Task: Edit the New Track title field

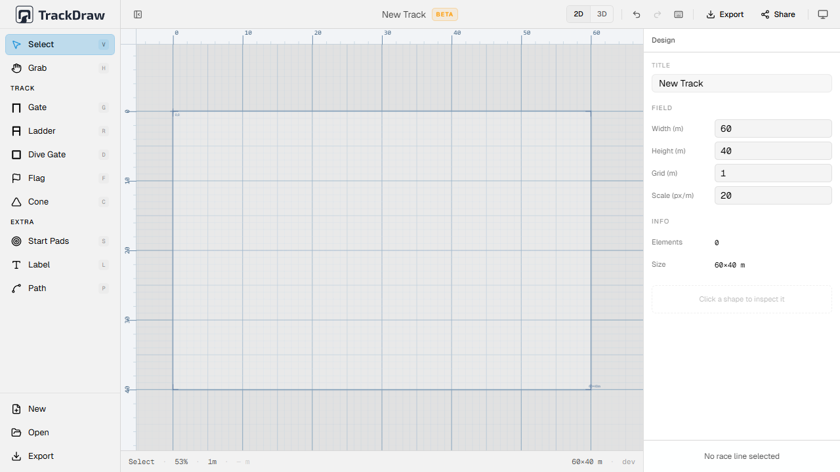Action: (x=742, y=83)
